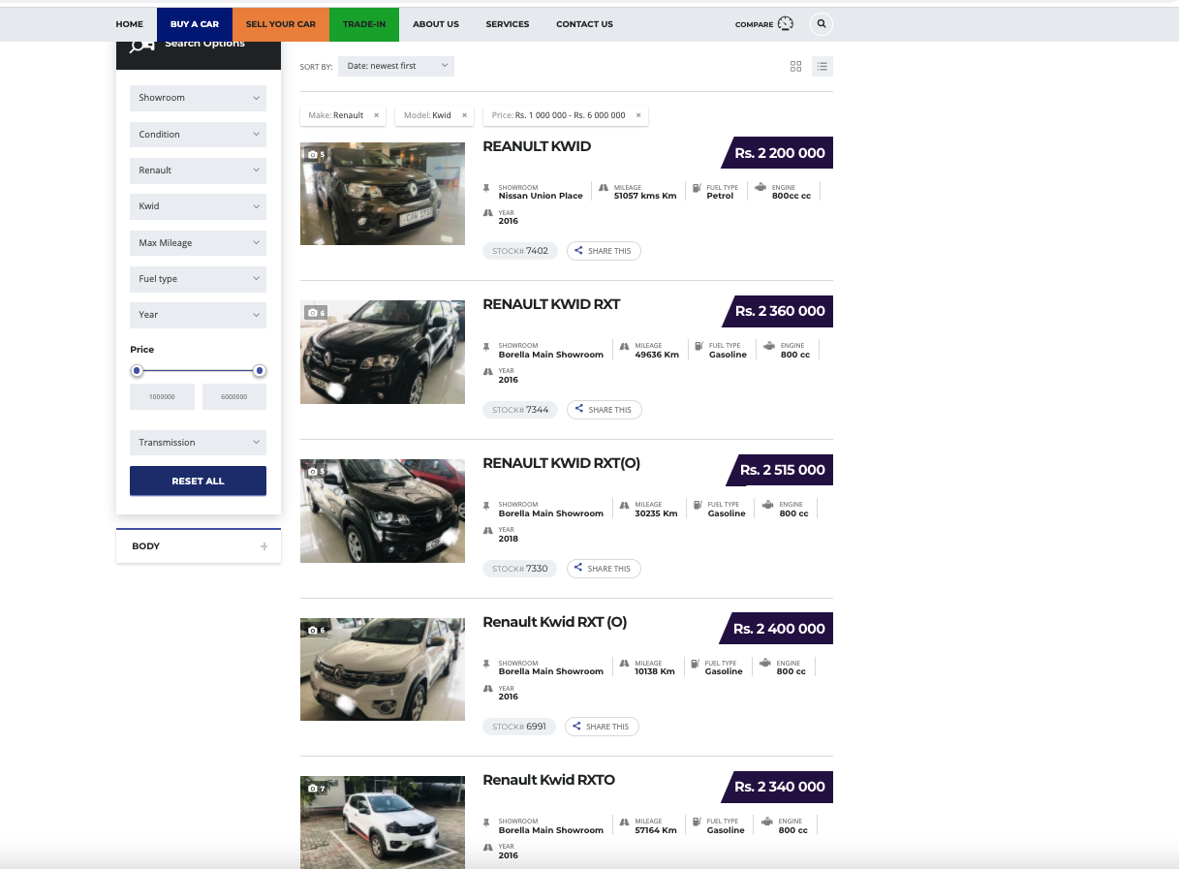
Task: Click showroom pin icon of REANULT KWID listing
Action: (487, 187)
